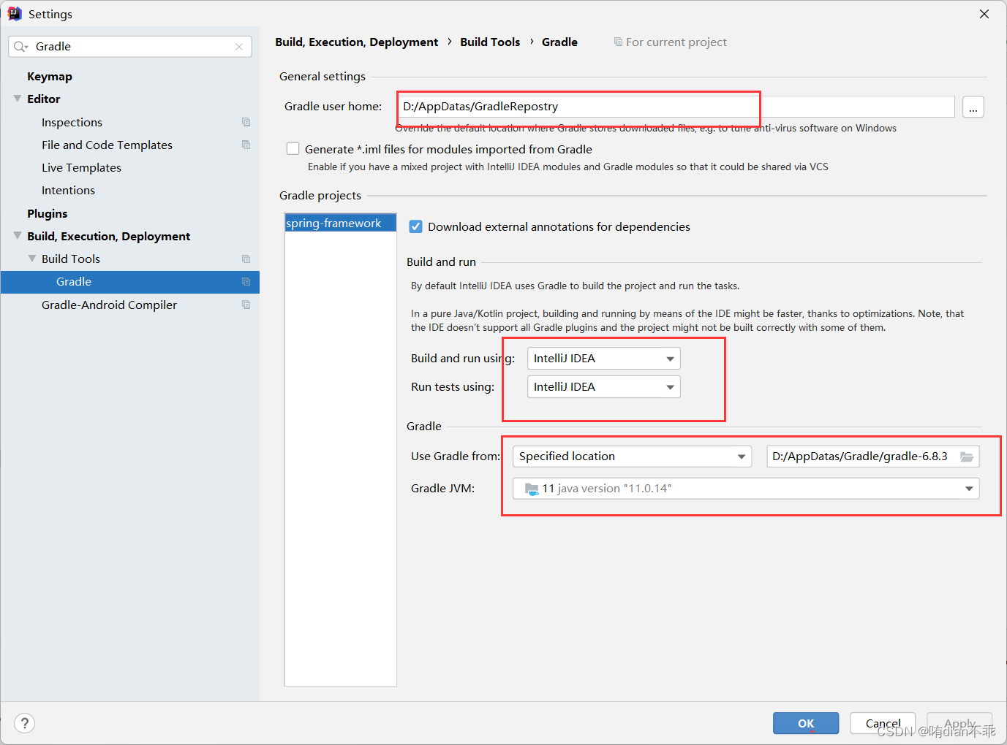Click project-level icon on selected Gradle row
Image resolution: width=1007 pixels, height=745 pixels.
(246, 282)
